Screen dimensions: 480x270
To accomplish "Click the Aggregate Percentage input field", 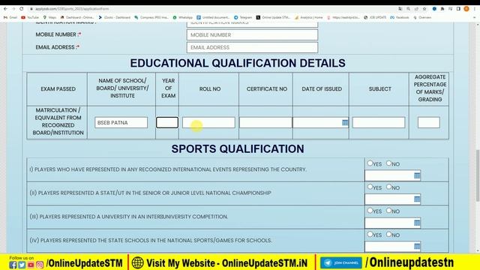I will pos(429,122).
